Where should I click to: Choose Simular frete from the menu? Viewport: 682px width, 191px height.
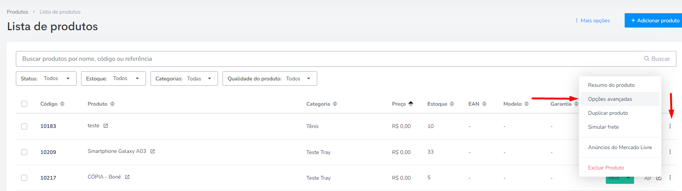pos(620,127)
